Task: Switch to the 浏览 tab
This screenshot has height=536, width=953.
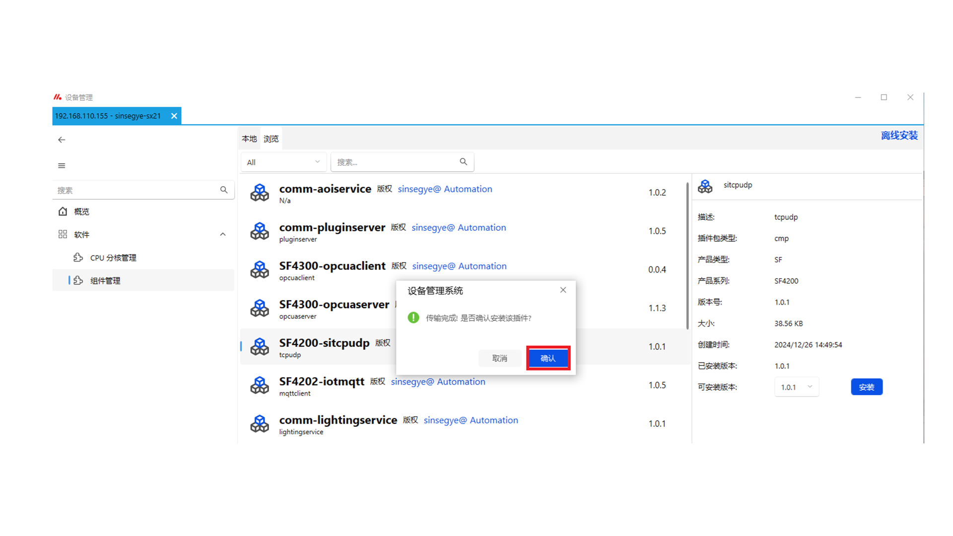Action: point(271,139)
